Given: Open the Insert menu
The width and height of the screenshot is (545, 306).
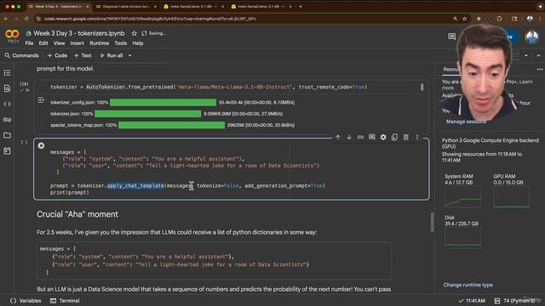Looking at the screenshot, I should coord(77,43).
